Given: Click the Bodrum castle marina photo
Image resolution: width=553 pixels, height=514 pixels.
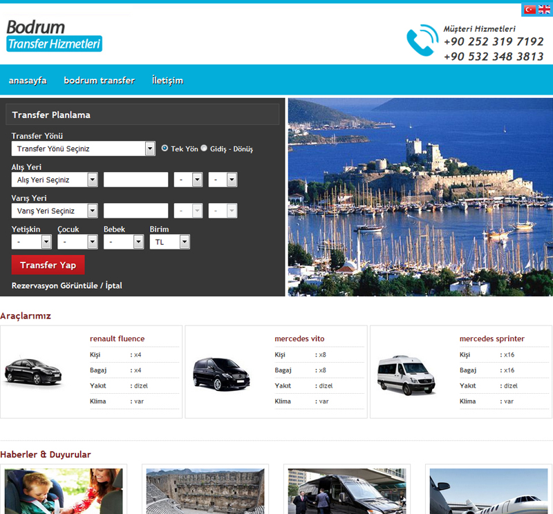Looking at the screenshot, I should pos(420,197).
